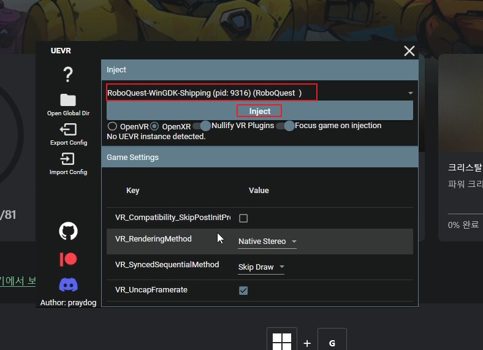Select the OpenVR radio button

pyautogui.click(x=112, y=126)
